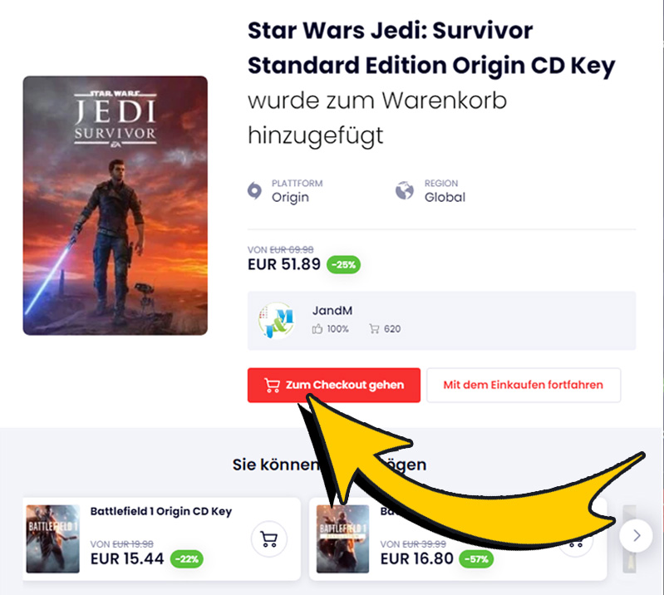This screenshot has height=595, width=664.
Task: Open the Battlefield 1 Origin CD Key title
Action: [161, 511]
